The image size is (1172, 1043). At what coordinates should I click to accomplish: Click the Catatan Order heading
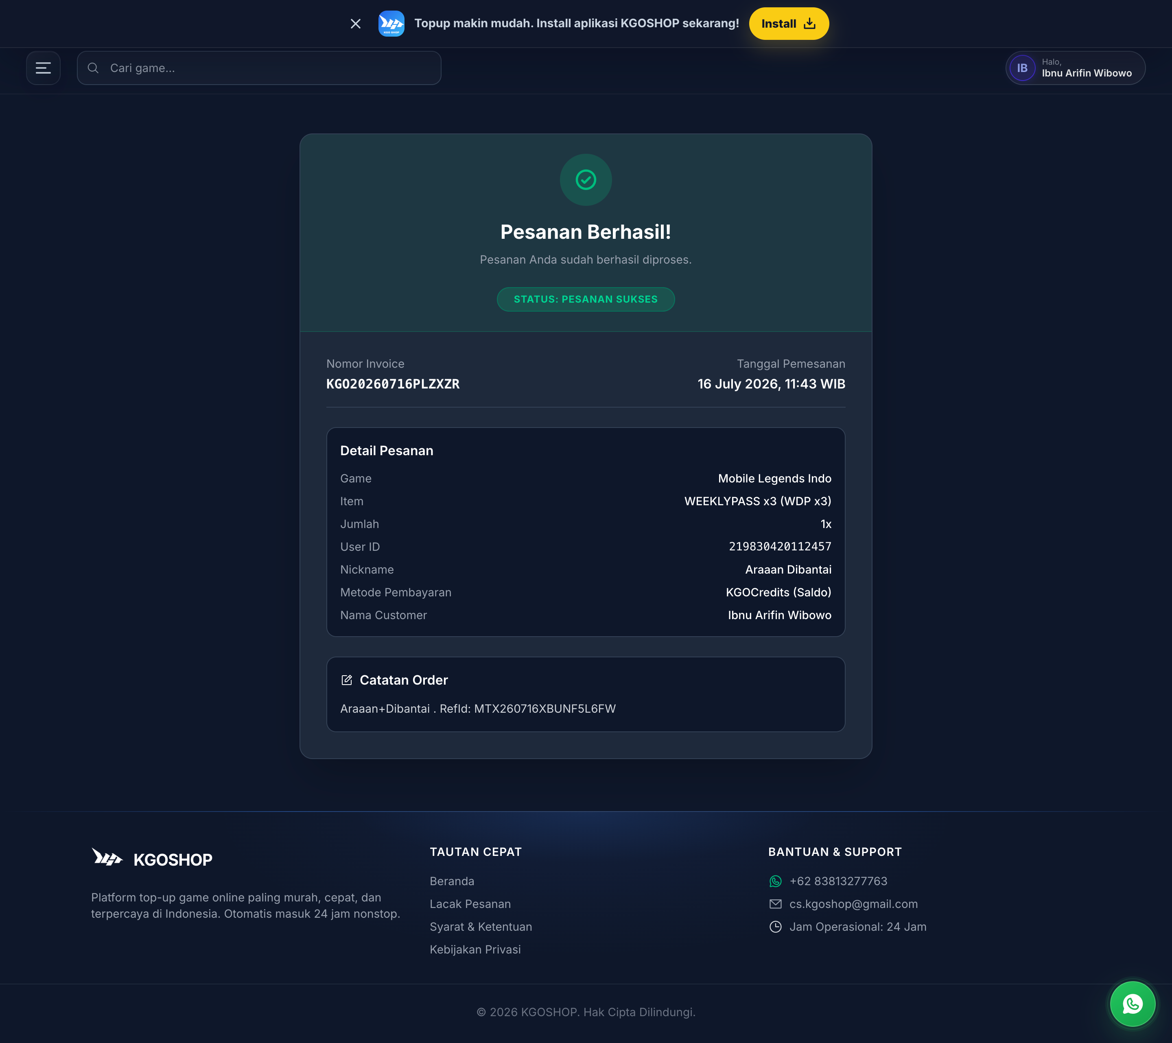click(x=404, y=680)
